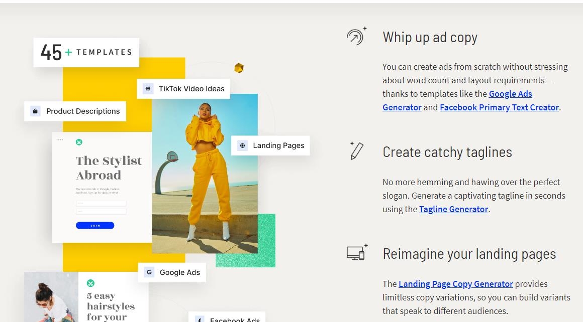Viewport: 583px width, 322px height.
Task: Click the Google Ads G icon
Action: click(149, 272)
